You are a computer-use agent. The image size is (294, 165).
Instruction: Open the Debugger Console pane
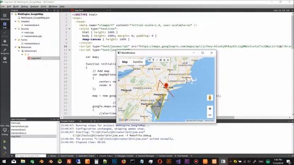[x=124, y=156]
